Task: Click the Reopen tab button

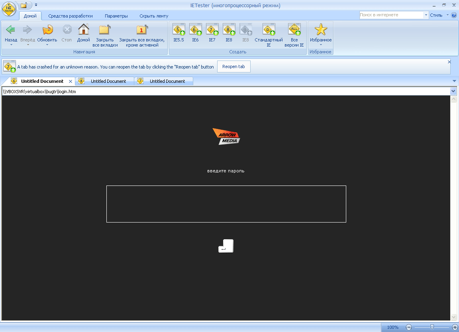Action: [233, 67]
